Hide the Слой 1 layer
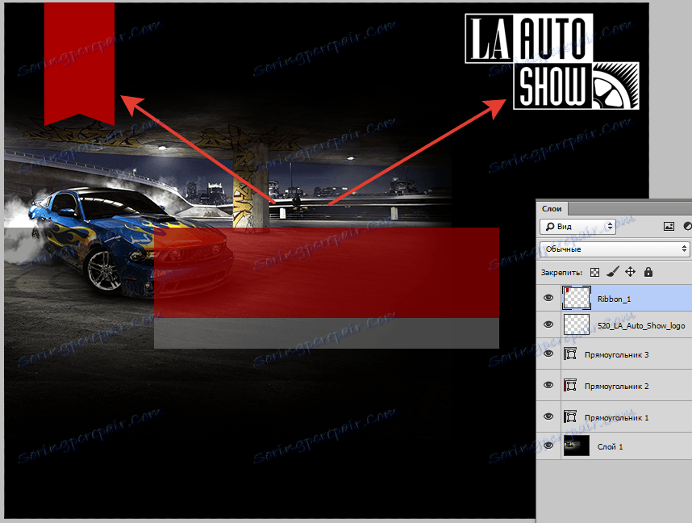The height and width of the screenshot is (523, 692). point(548,446)
